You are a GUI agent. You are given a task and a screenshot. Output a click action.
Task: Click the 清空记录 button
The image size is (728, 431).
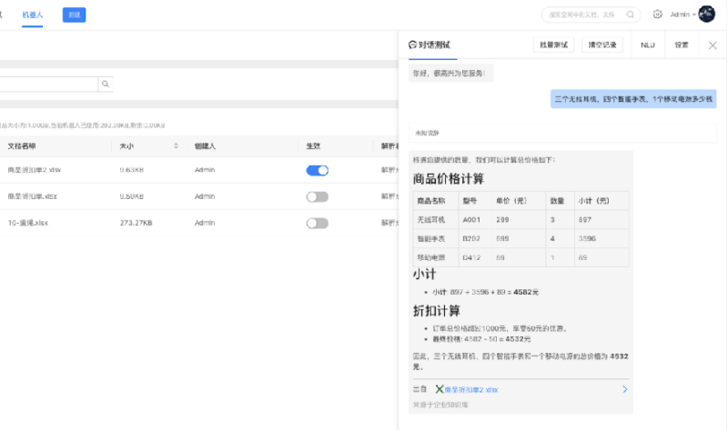(x=602, y=45)
